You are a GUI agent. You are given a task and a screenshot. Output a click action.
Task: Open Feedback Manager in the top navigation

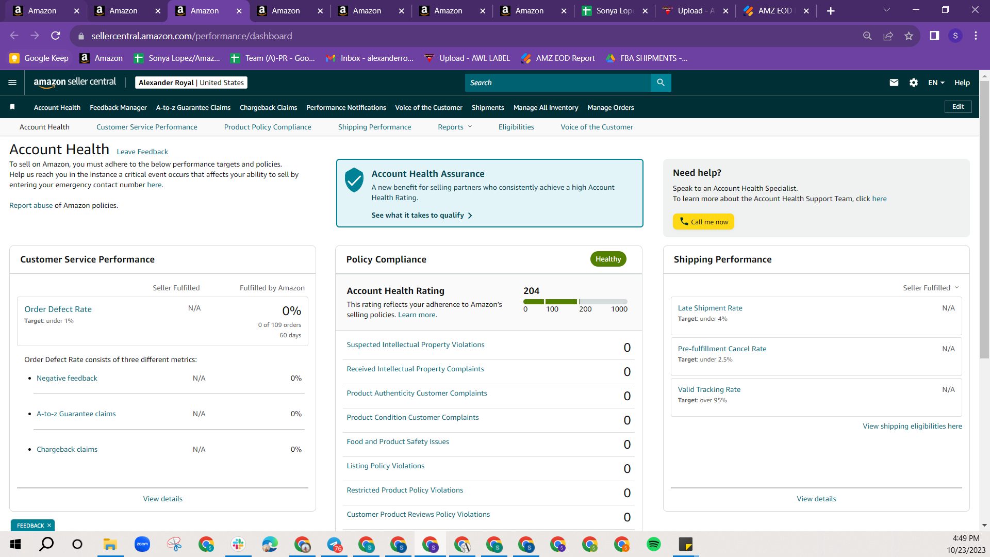[x=118, y=107]
